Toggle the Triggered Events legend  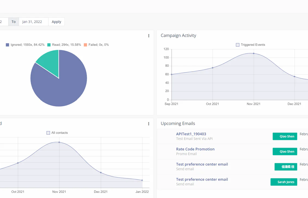(250, 45)
